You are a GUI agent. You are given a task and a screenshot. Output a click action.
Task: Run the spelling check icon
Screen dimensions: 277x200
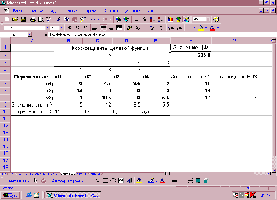point(49,19)
